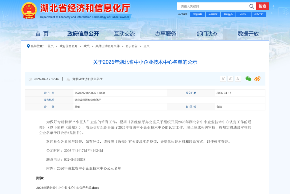Click the national emblem logo

click(29, 11)
